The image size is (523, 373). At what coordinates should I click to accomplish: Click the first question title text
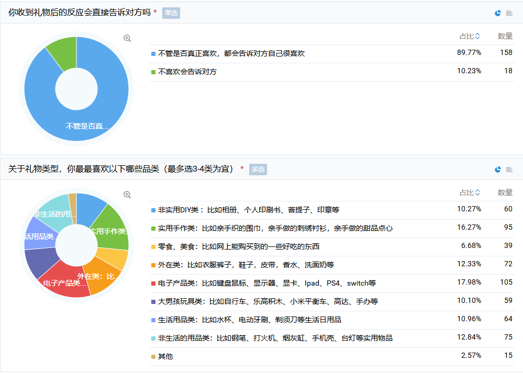pyautogui.click(x=80, y=13)
